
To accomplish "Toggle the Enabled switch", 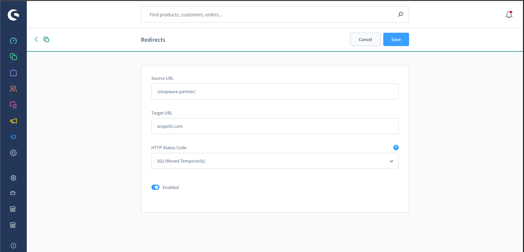I will 155,187.
